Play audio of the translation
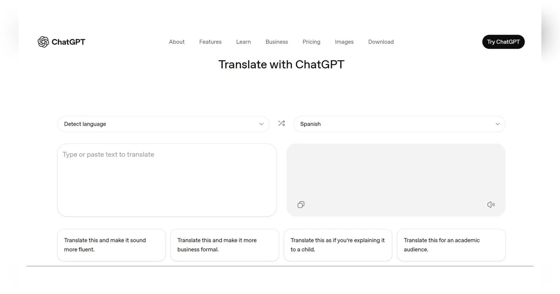 [490, 204]
